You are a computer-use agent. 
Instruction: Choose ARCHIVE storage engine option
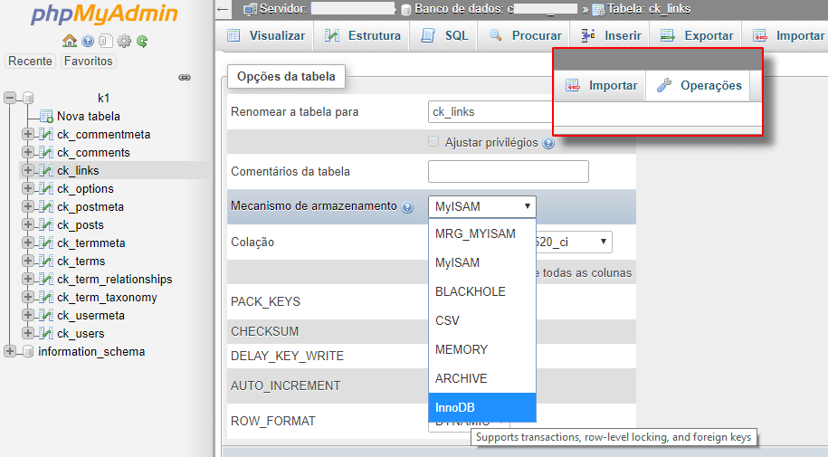pos(482,379)
